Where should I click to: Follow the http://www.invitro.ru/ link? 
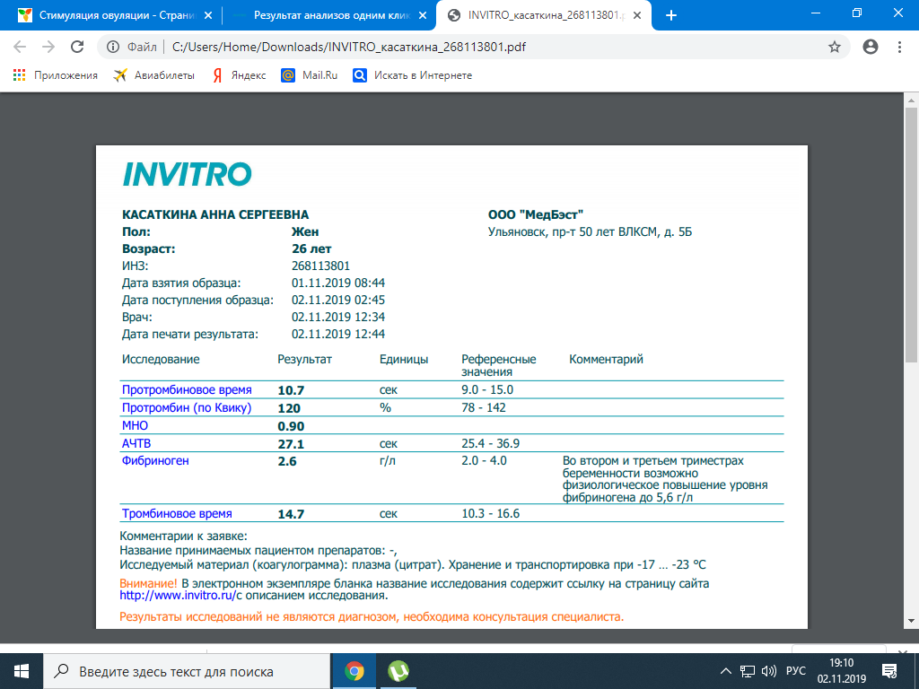[178, 596]
